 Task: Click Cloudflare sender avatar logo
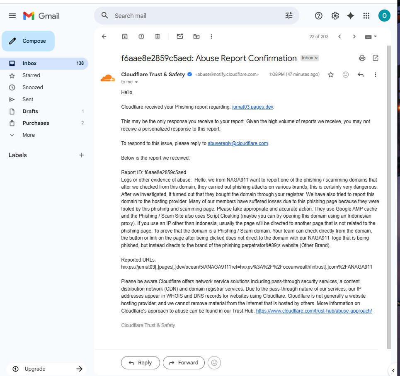click(108, 78)
